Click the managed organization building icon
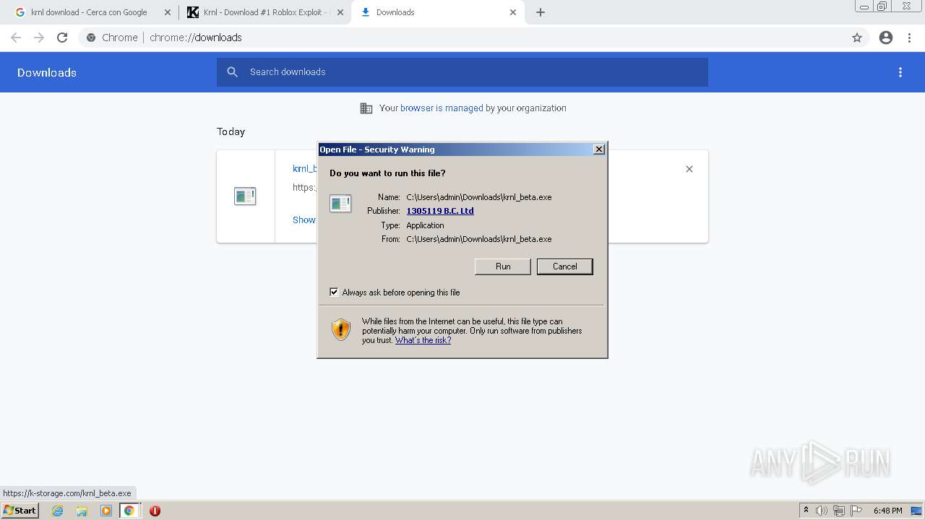The height and width of the screenshot is (520, 925). [x=366, y=108]
